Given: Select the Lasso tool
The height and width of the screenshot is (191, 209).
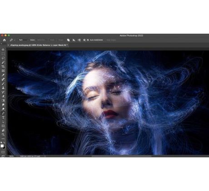Looking at the screenshot, I should point(3,58).
